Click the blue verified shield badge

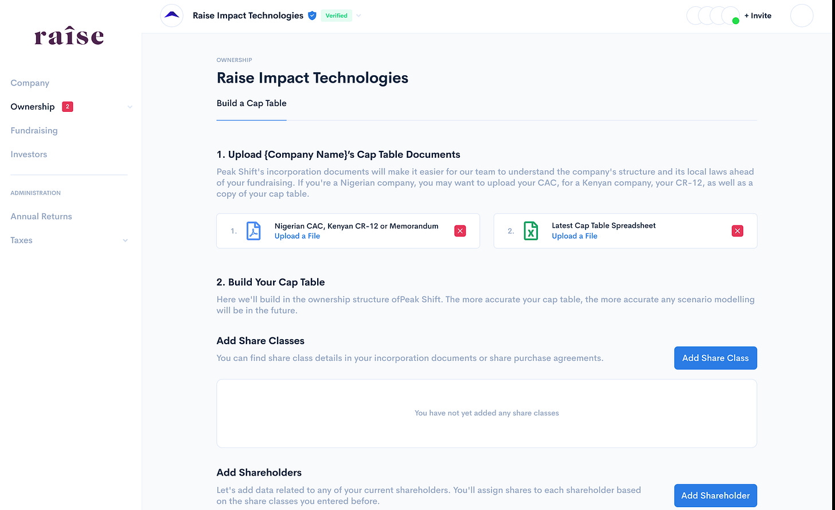click(x=312, y=15)
